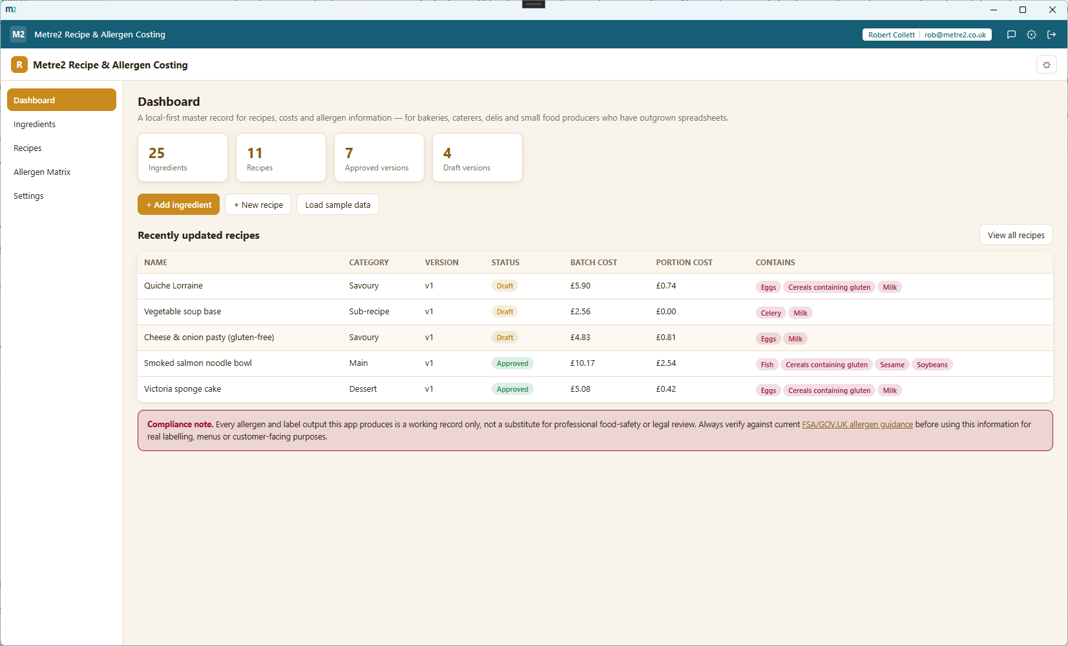This screenshot has width=1068, height=646.
Task: Click the 4 Draft versions card
Action: (x=477, y=157)
